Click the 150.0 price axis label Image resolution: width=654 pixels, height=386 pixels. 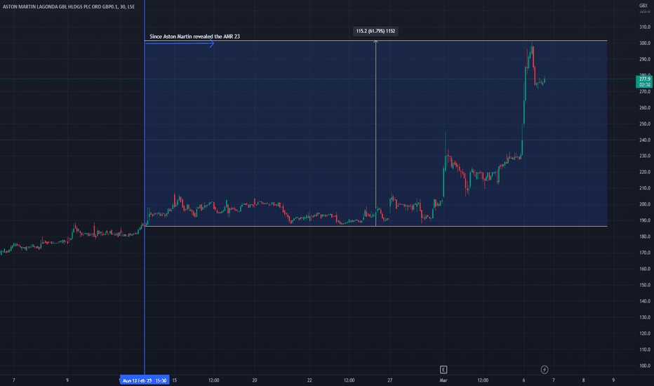click(x=645, y=285)
